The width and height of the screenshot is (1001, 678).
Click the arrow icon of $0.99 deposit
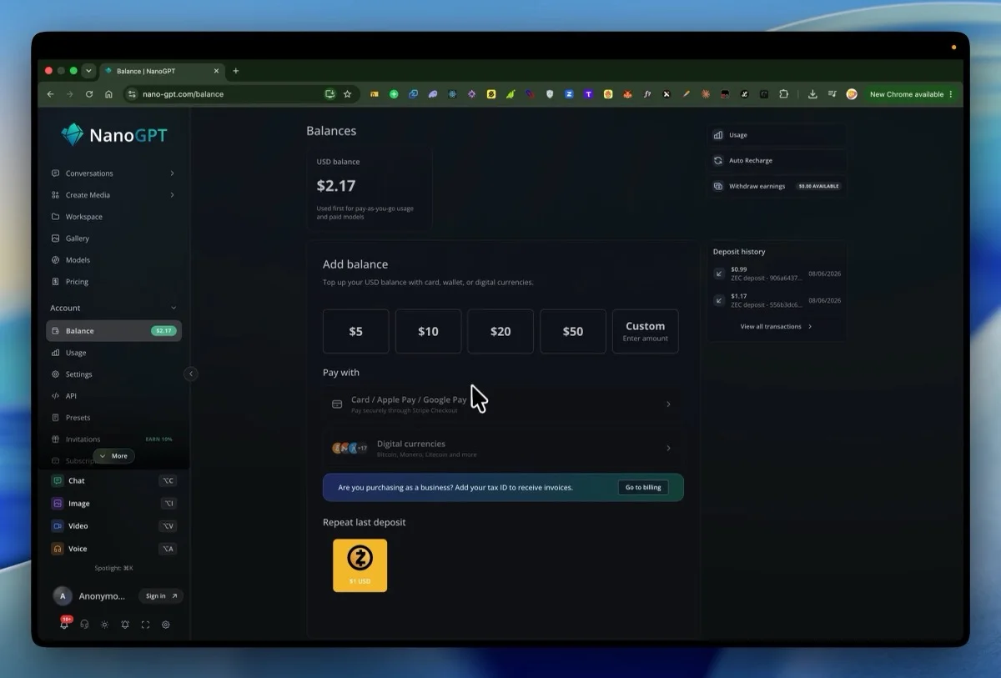coord(719,274)
